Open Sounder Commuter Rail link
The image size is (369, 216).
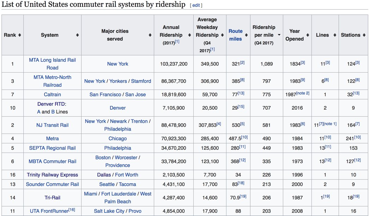tap(52, 184)
